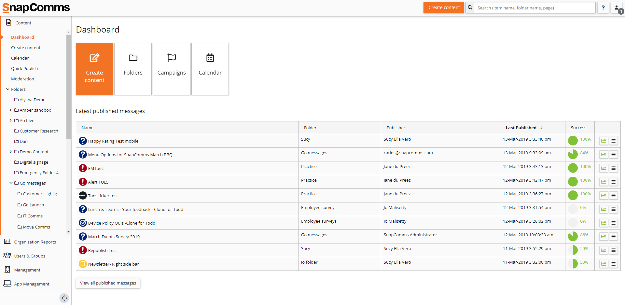Click the search magnifier icon
This screenshot has height=305, width=625.
click(x=470, y=7)
